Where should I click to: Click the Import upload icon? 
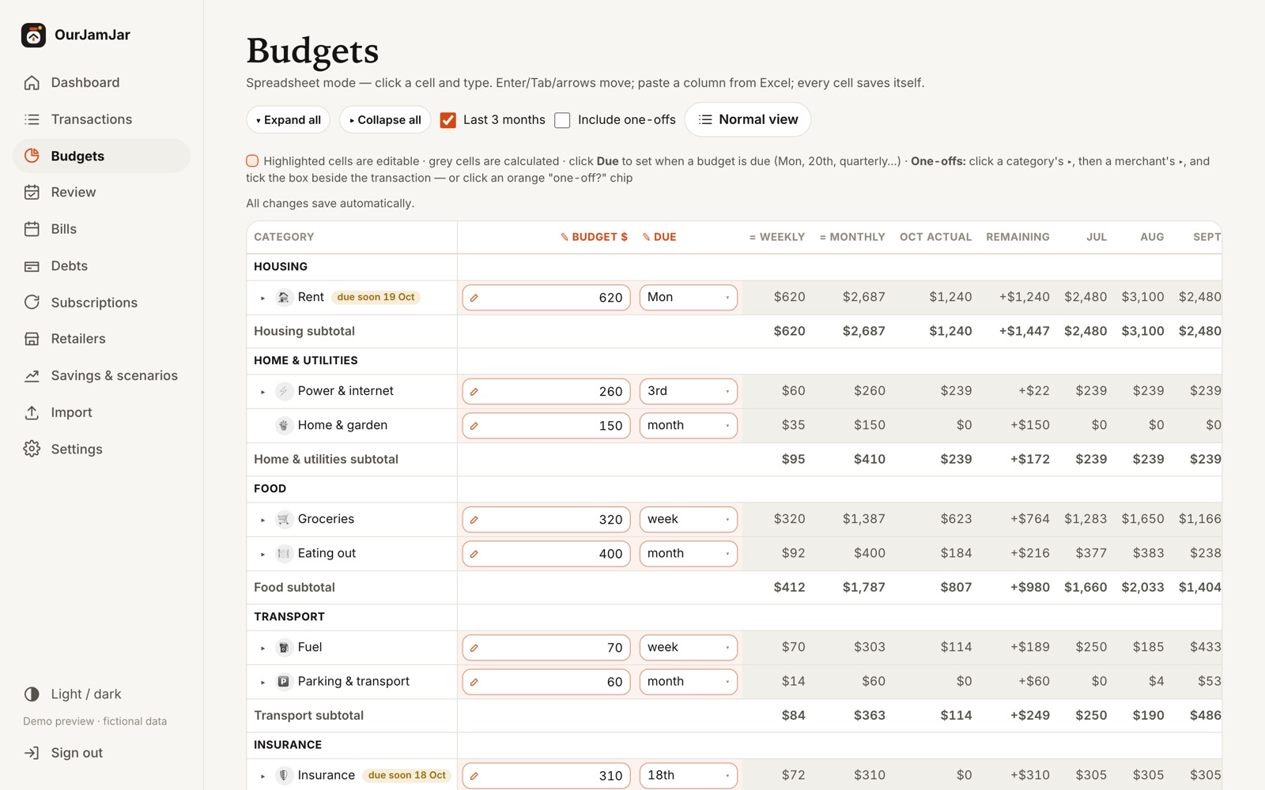click(32, 412)
